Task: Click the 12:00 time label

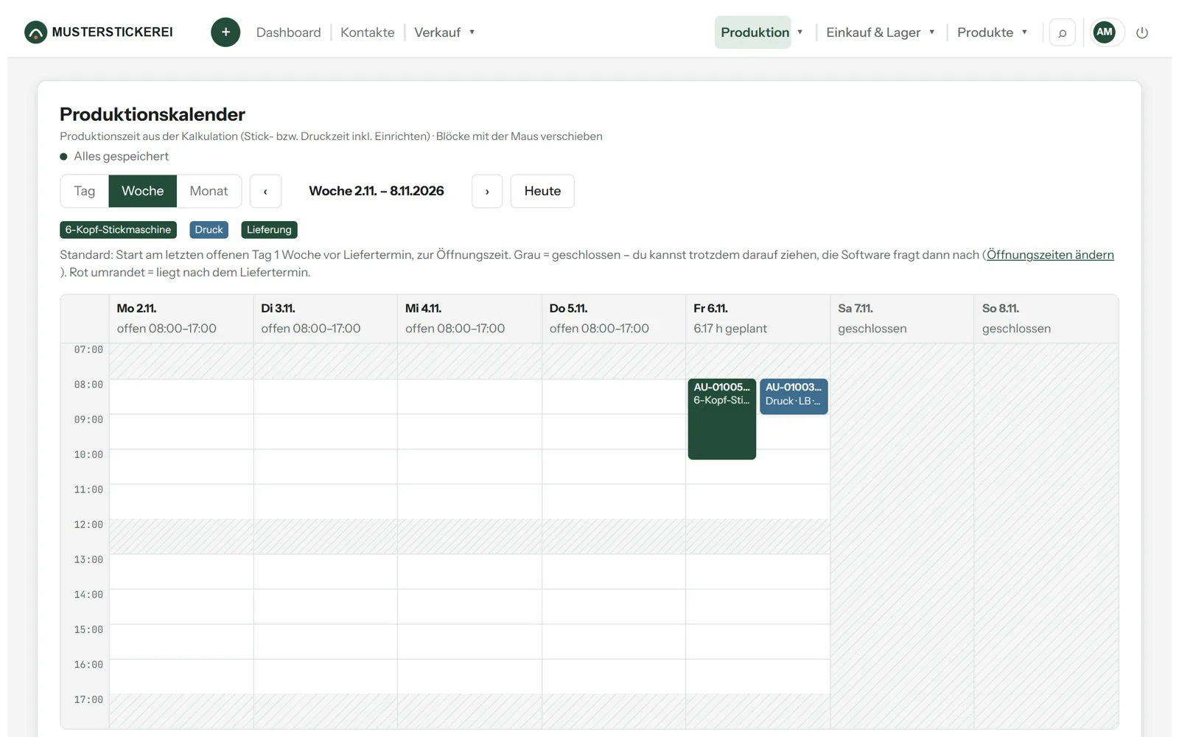Action: point(88,525)
